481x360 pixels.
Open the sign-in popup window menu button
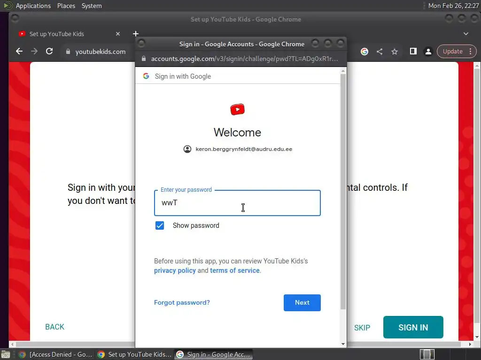pyautogui.click(x=141, y=44)
